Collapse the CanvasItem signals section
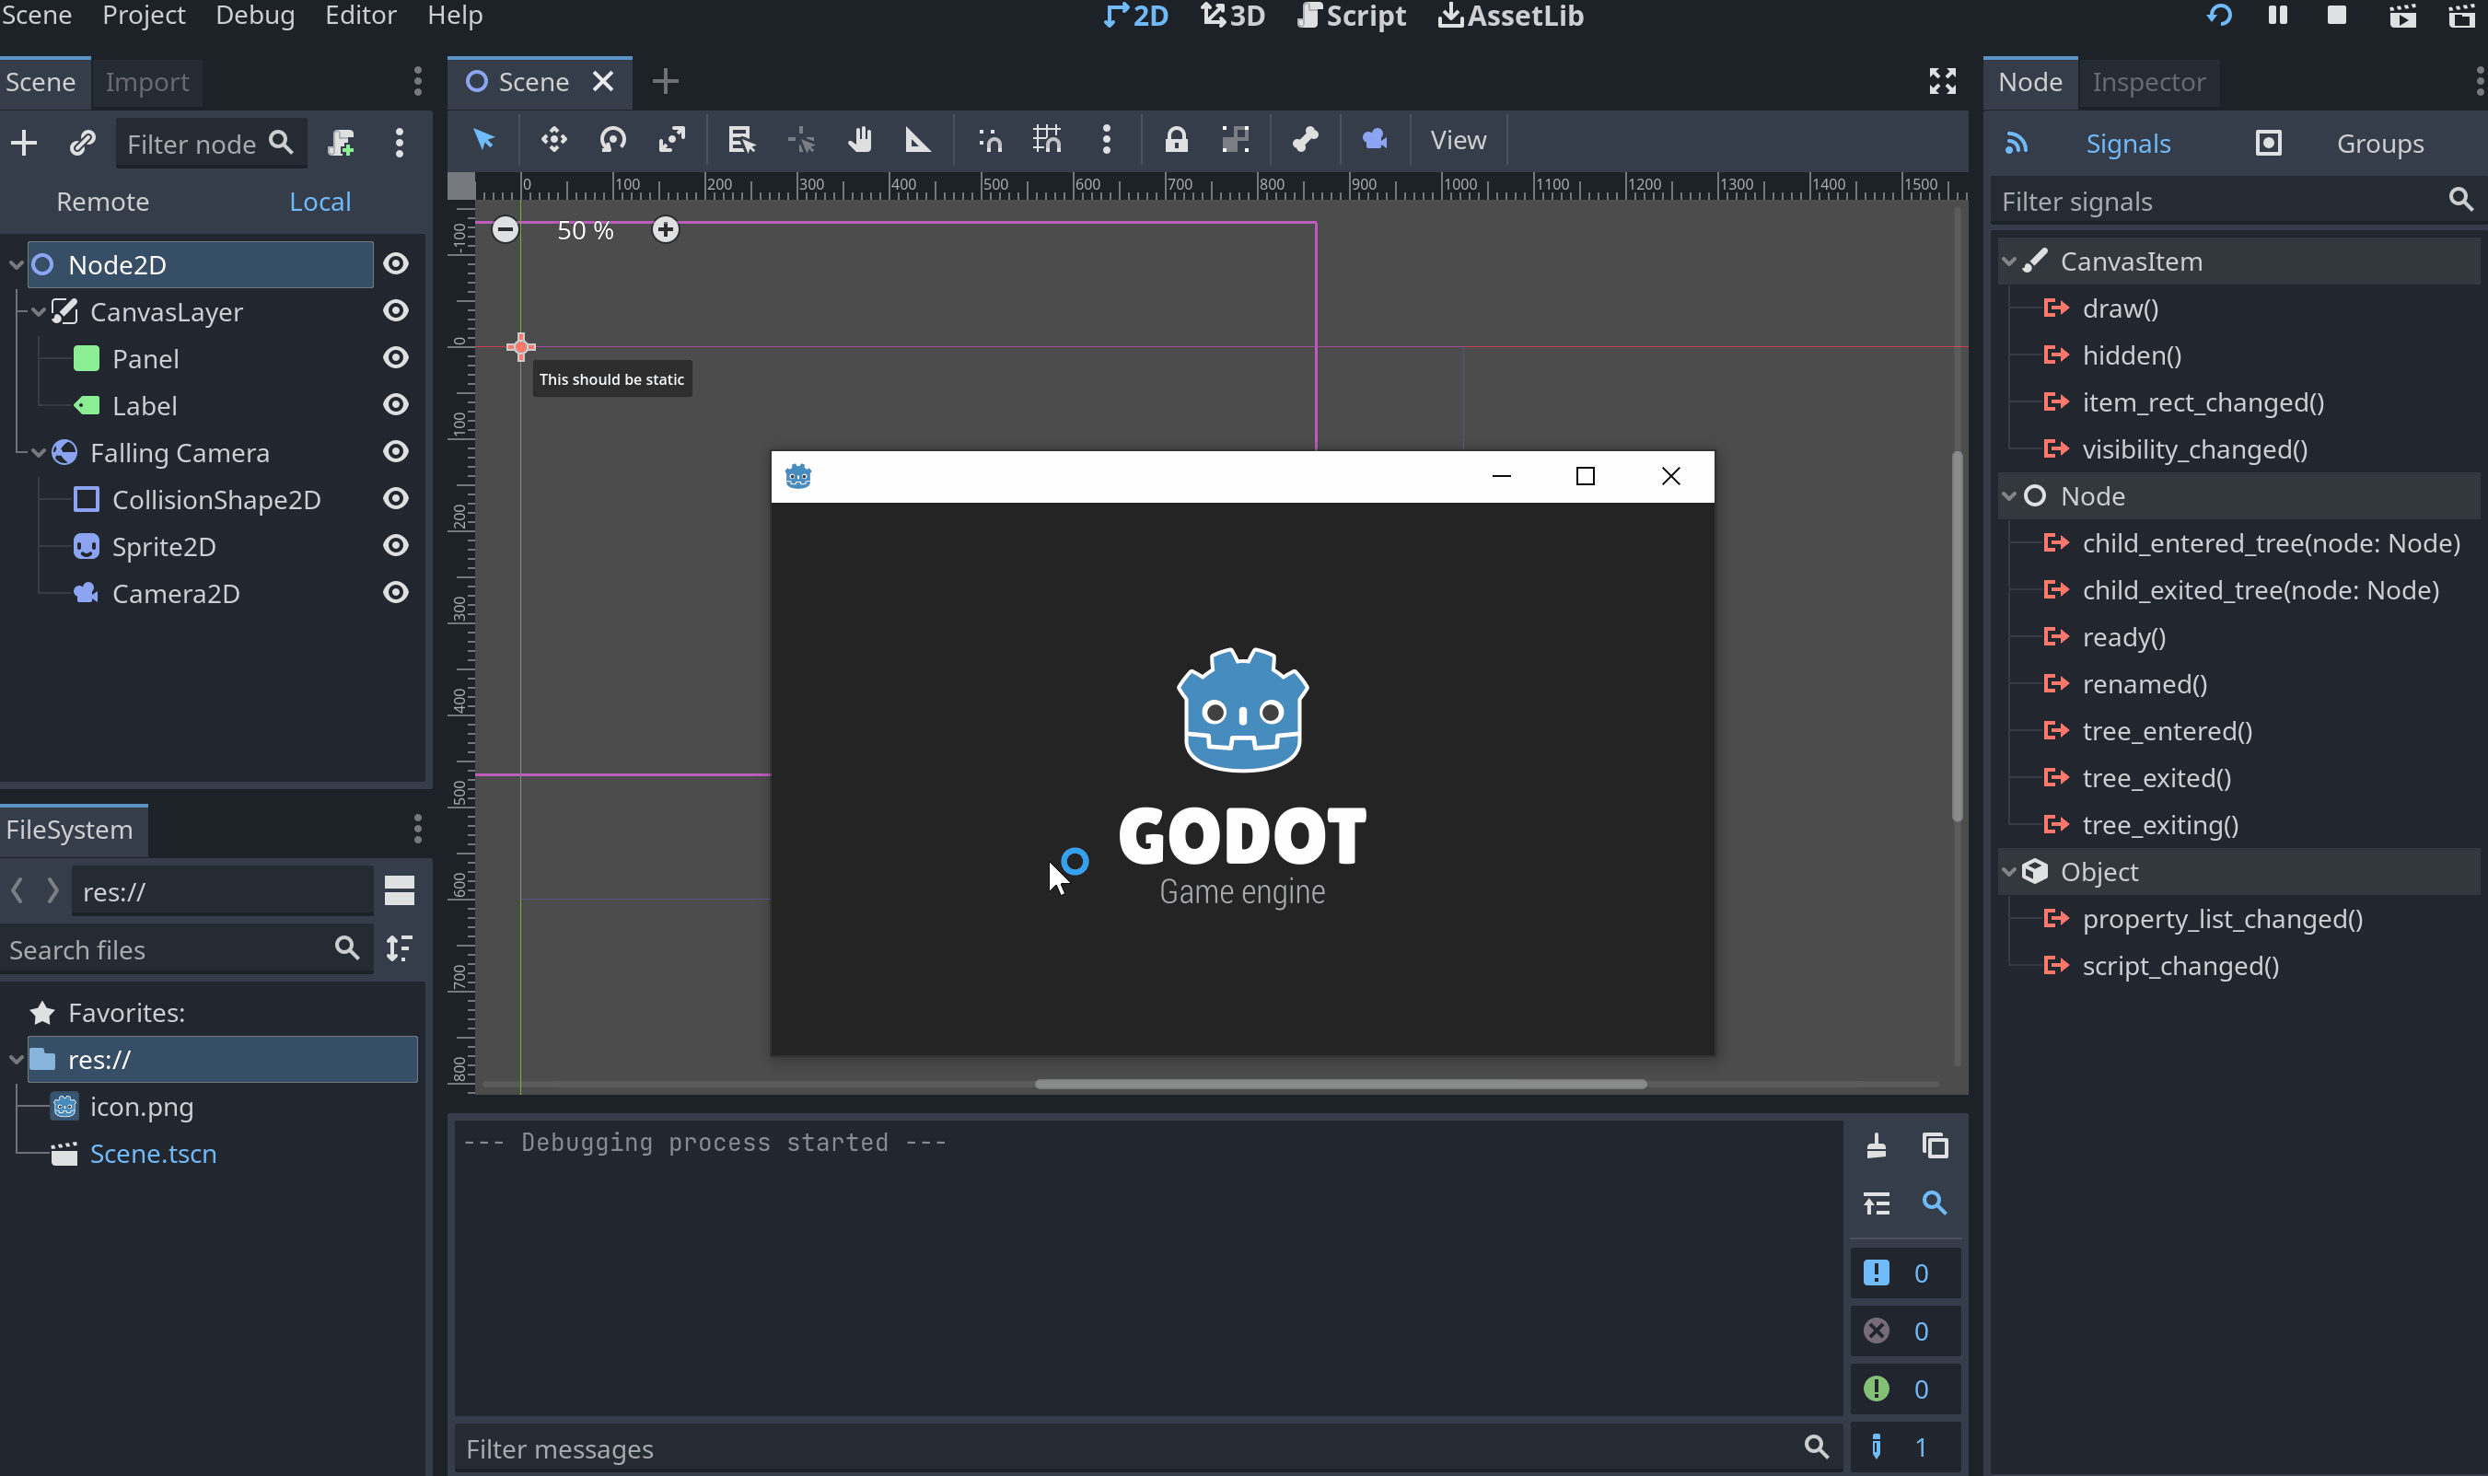This screenshot has height=1476, width=2488. click(2011, 261)
